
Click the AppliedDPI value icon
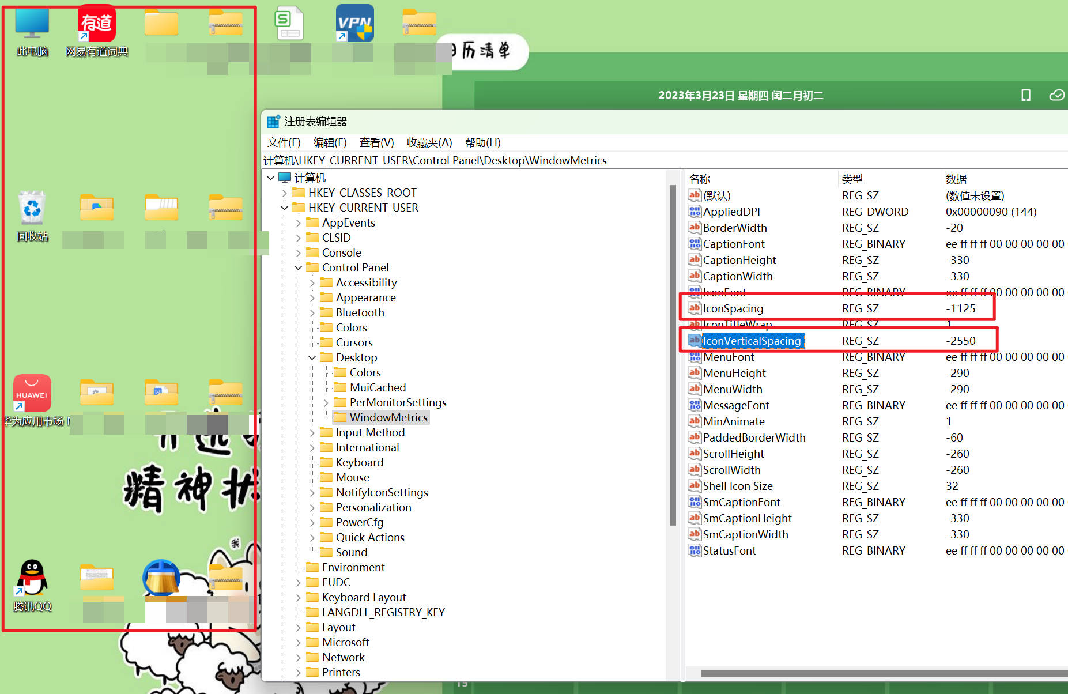[x=695, y=212]
